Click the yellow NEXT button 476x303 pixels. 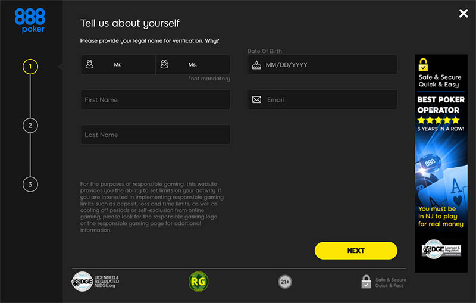coord(356,251)
